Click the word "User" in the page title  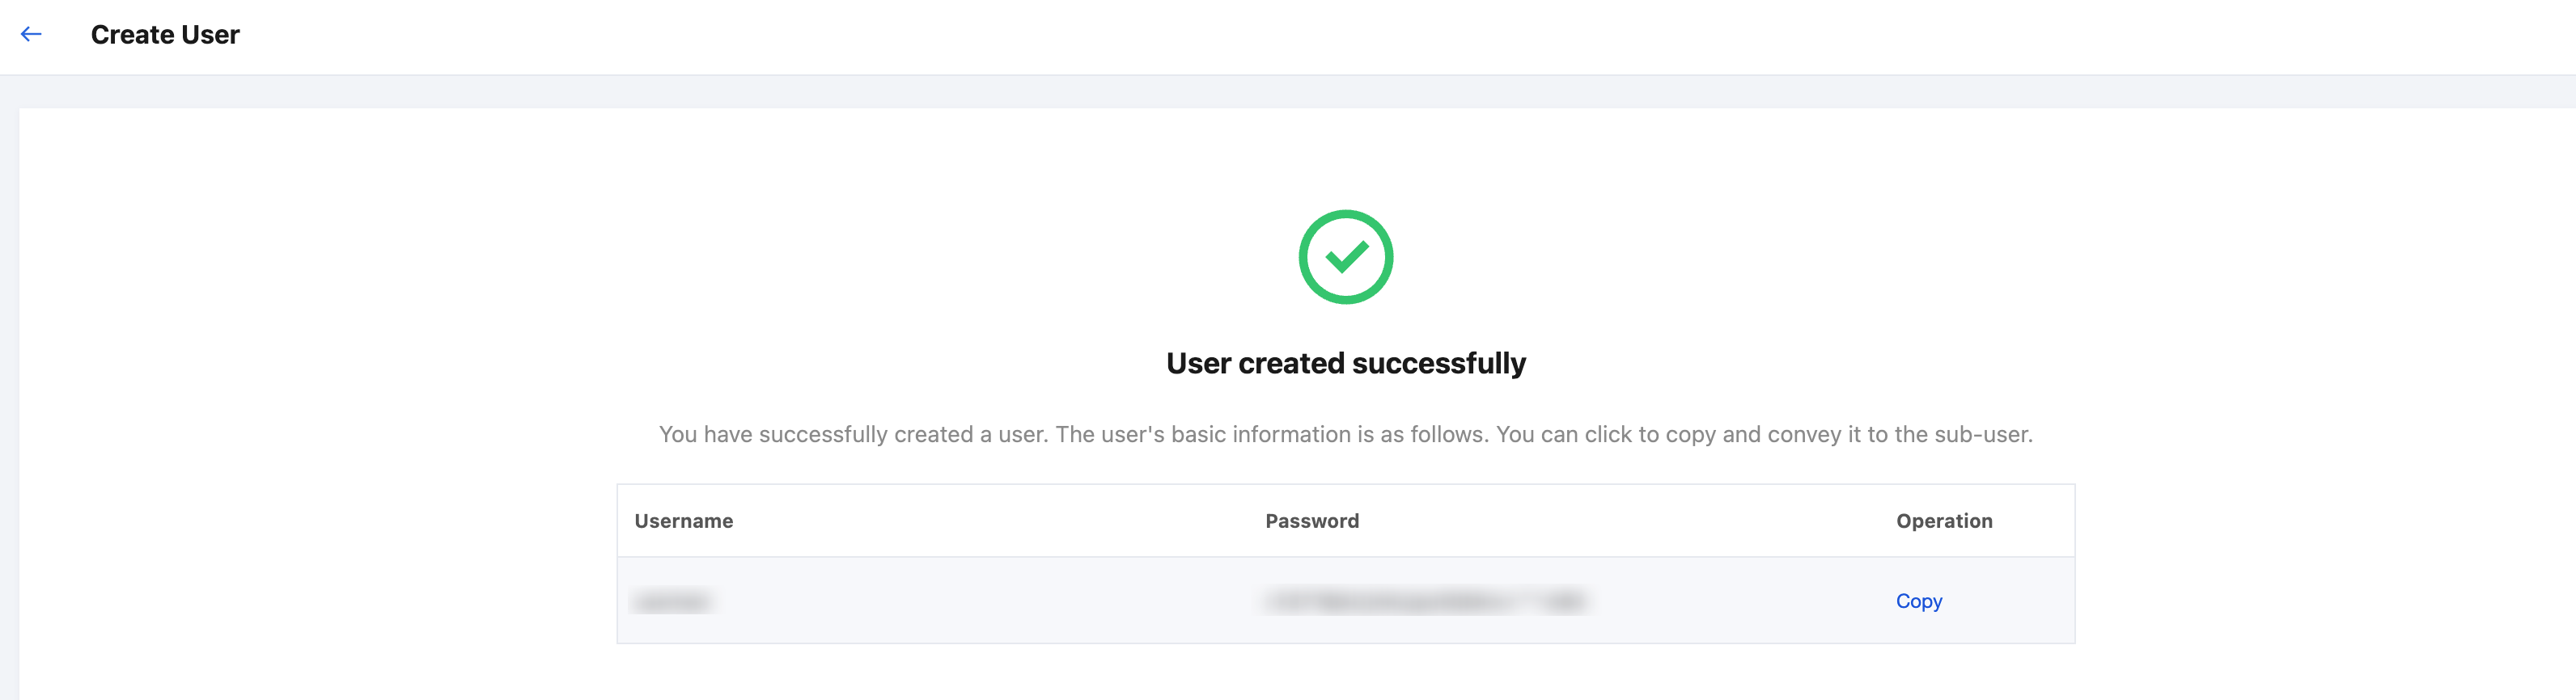point(211,35)
